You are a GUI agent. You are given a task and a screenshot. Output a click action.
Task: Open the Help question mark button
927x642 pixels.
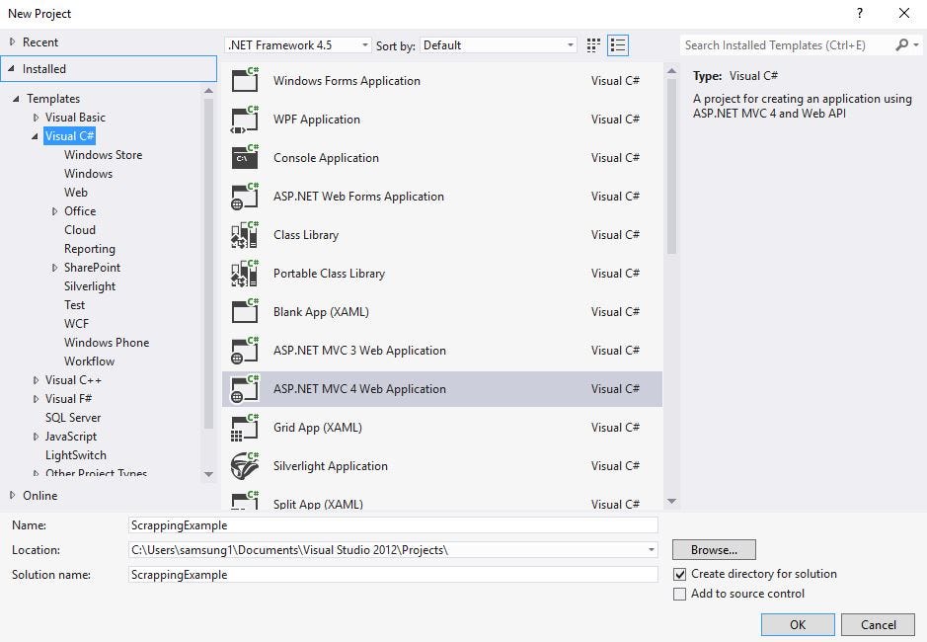point(860,13)
